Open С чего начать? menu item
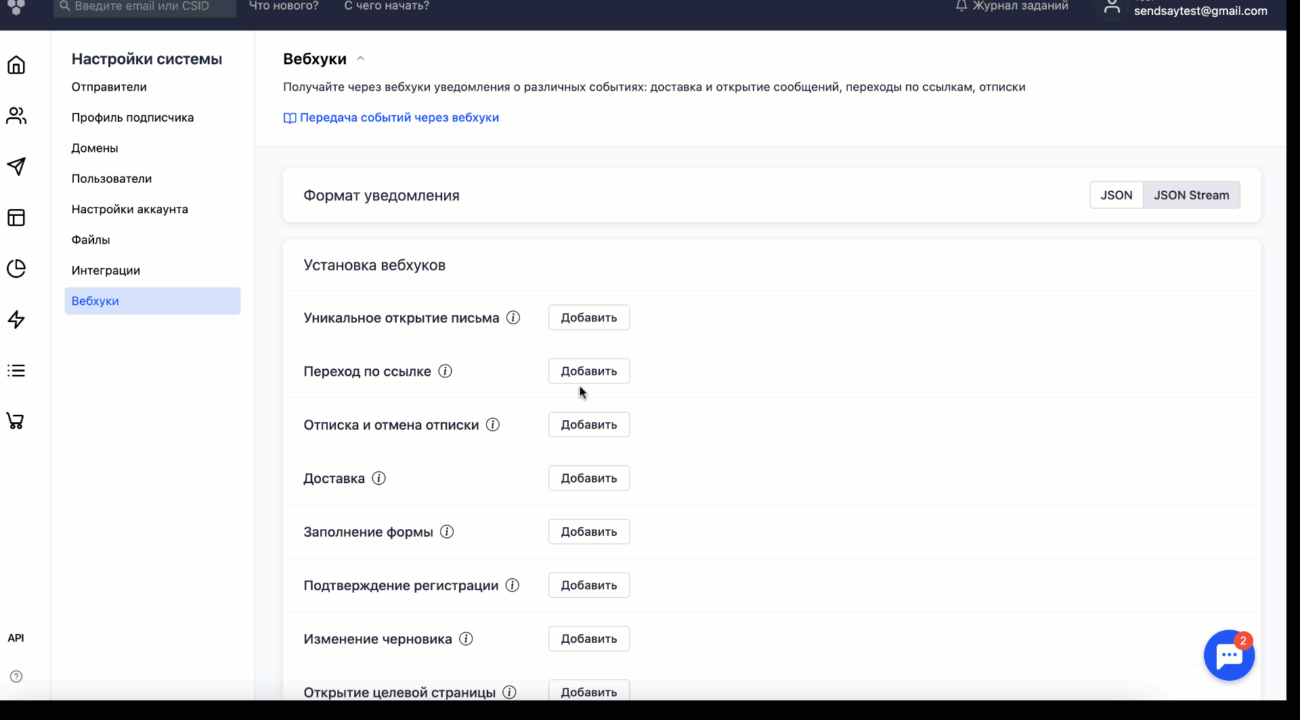Image resolution: width=1300 pixels, height=720 pixels. point(386,5)
